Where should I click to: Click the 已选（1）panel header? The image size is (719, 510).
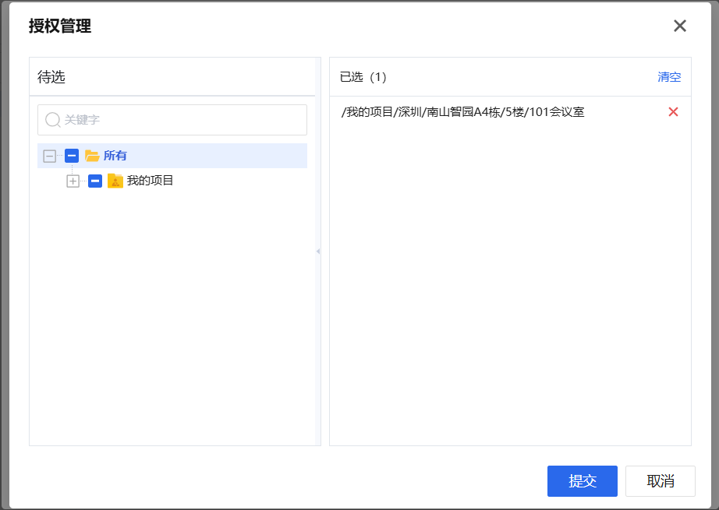[363, 77]
